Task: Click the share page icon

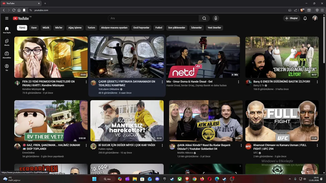Action: point(296,10)
